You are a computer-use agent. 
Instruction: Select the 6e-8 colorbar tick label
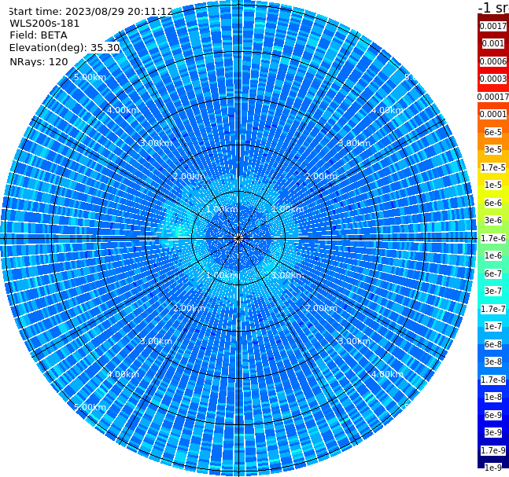pyautogui.click(x=493, y=344)
